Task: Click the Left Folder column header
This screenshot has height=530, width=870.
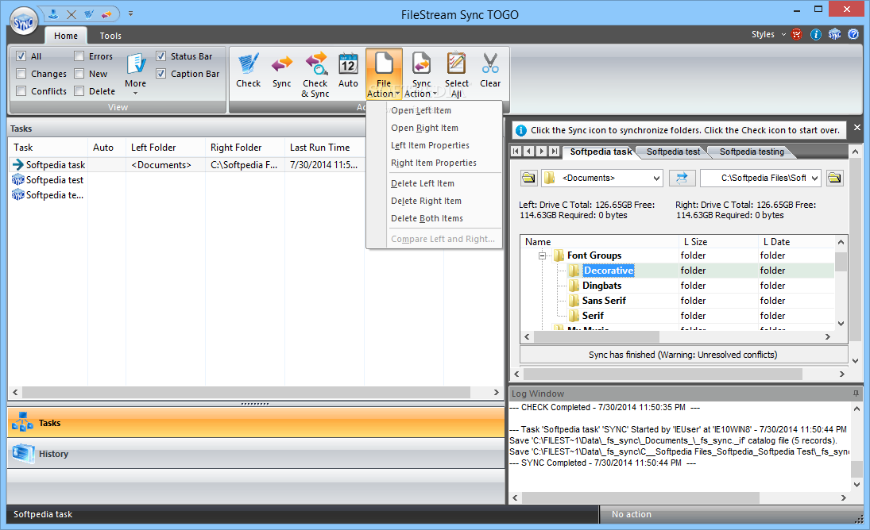Action: (165, 148)
